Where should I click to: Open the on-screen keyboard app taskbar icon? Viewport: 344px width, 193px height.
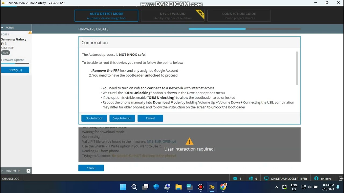pos(190,187)
